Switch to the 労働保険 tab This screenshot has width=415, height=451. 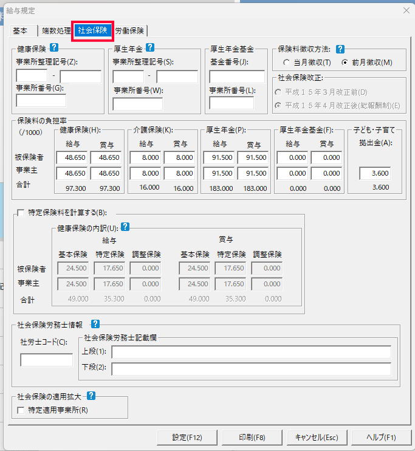click(129, 30)
